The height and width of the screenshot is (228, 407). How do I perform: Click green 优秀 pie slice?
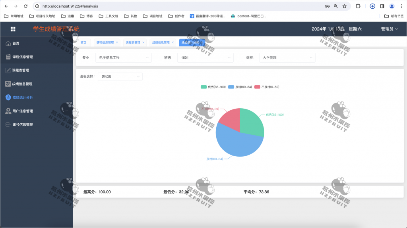pos(251,123)
